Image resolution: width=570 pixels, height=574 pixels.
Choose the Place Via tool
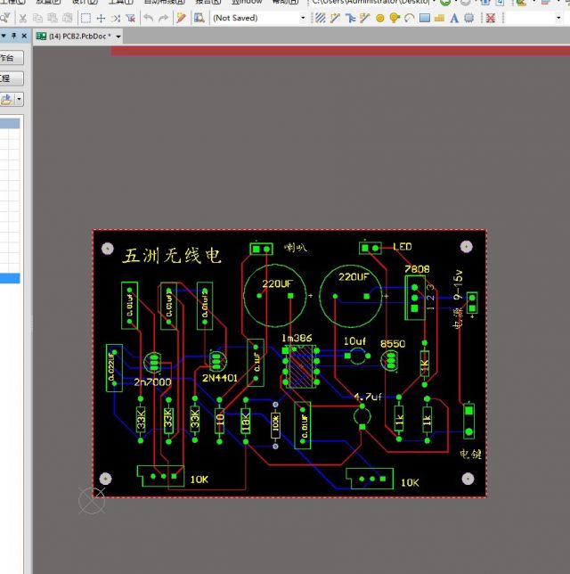pyautogui.click(x=395, y=18)
